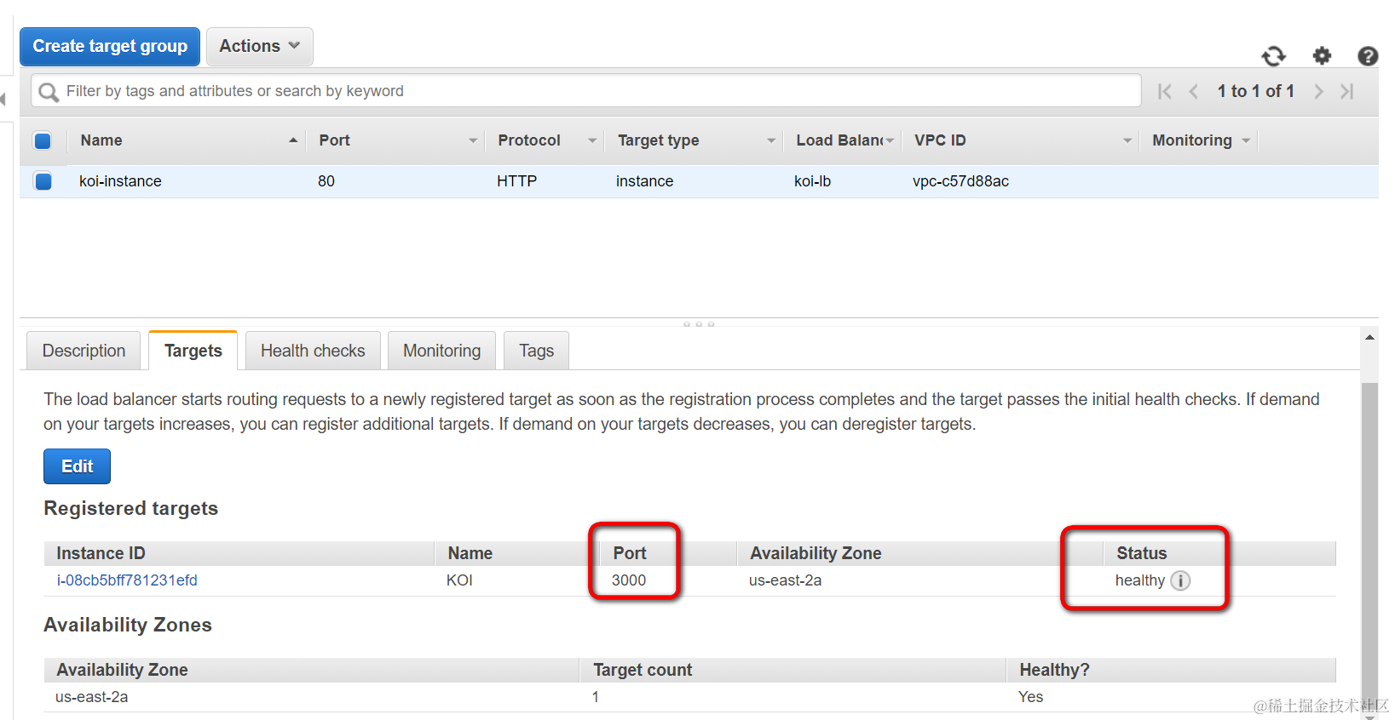The height and width of the screenshot is (720, 1395).
Task: Open the Health checks tab
Action: (313, 351)
